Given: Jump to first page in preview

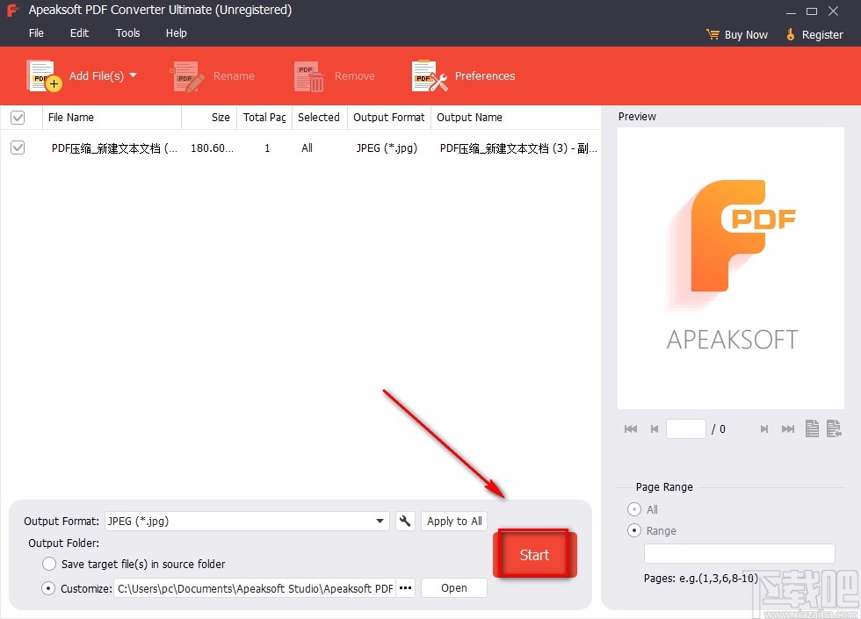Looking at the screenshot, I should pos(630,428).
